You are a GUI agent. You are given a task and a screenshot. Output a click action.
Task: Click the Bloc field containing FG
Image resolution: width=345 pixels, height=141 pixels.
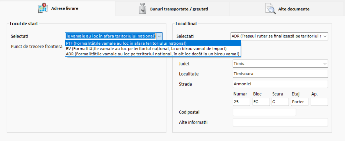(261, 102)
